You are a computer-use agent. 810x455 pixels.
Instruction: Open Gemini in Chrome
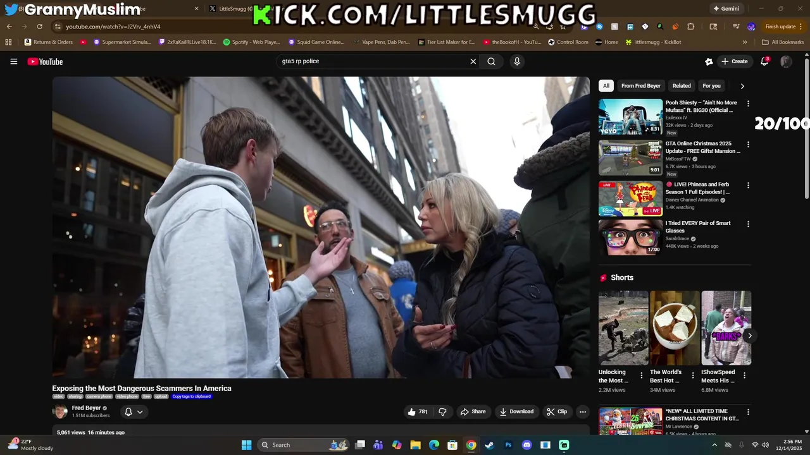coord(726,9)
